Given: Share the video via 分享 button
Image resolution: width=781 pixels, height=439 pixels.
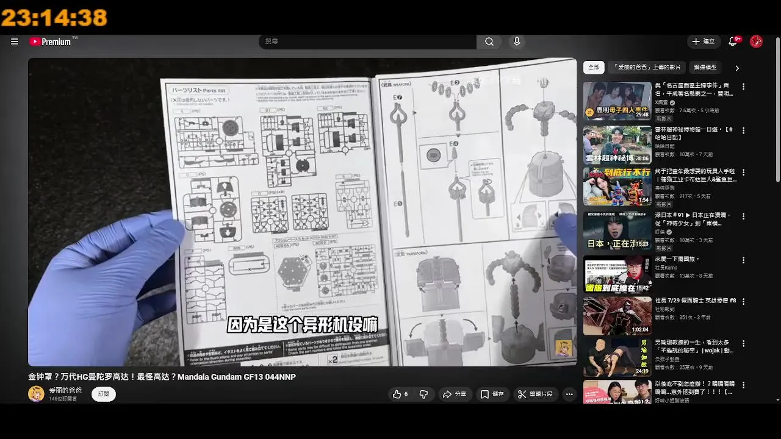Looking at the screenshot, I should tap(455, 394).
